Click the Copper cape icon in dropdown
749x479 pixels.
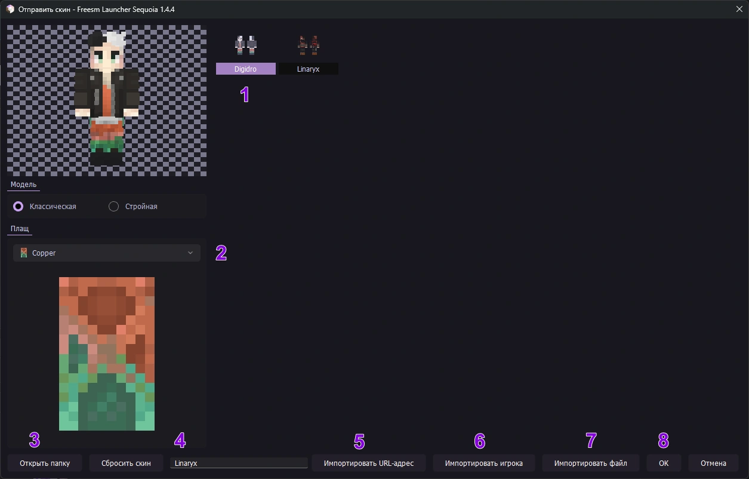pos(24,253)
